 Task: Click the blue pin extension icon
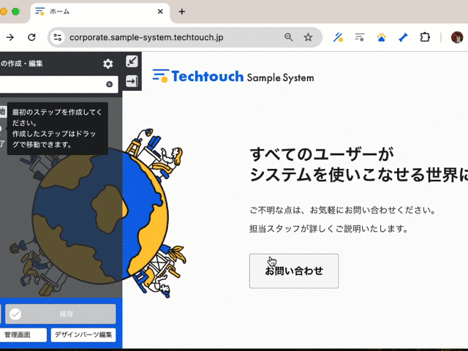(x=404, y=37)
